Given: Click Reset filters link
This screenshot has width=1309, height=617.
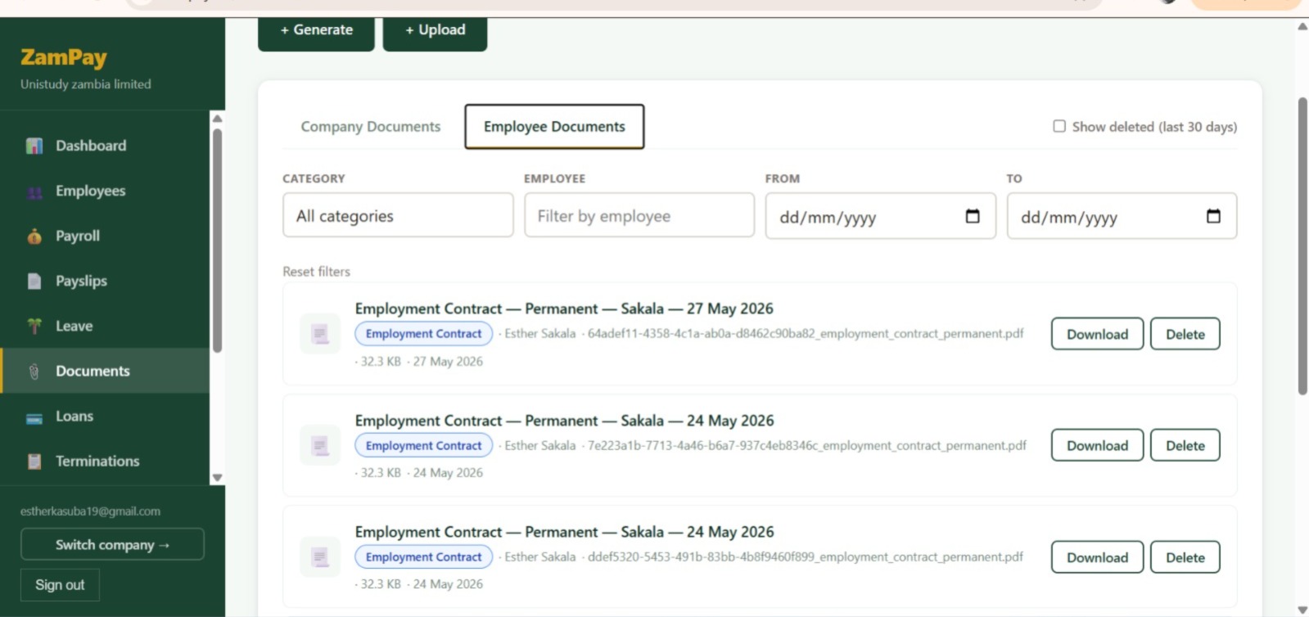Looking at the screenshot, I should [x=316, y=272].
